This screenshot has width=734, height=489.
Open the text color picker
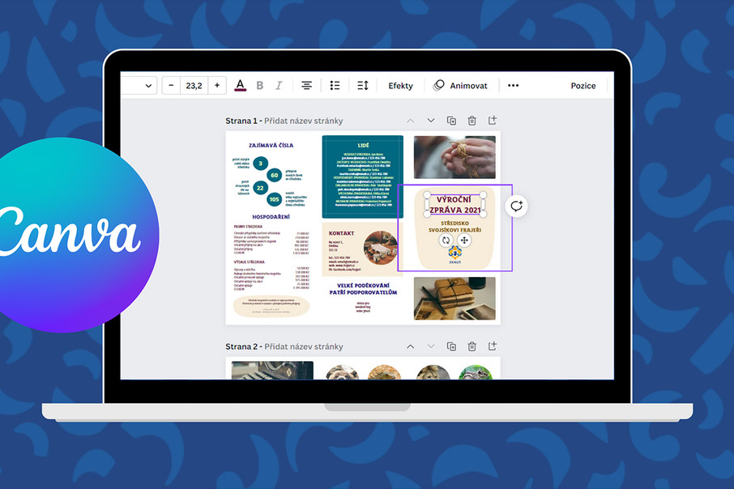pyautogui.click(x=240, y=86)
